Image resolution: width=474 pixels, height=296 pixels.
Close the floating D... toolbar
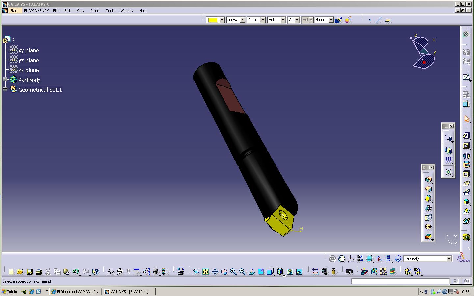[431, 168]
